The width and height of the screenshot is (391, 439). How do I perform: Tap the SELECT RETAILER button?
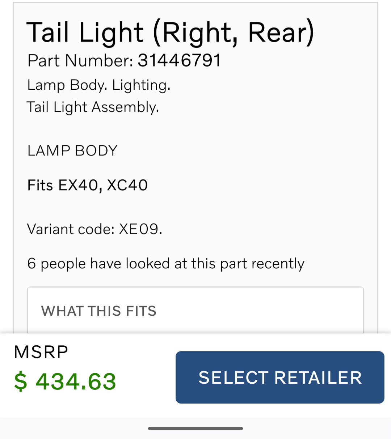tap(279, 377)
